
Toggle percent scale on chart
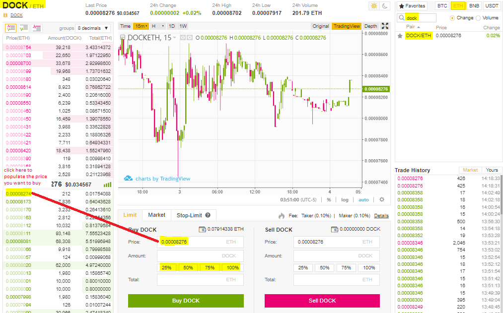[329, 199]
